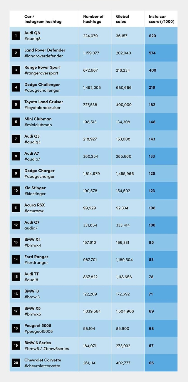
Task: Click the rank 18 badge for Peugeot 5008
Action: pyautogui.click(x=16, y=328)
